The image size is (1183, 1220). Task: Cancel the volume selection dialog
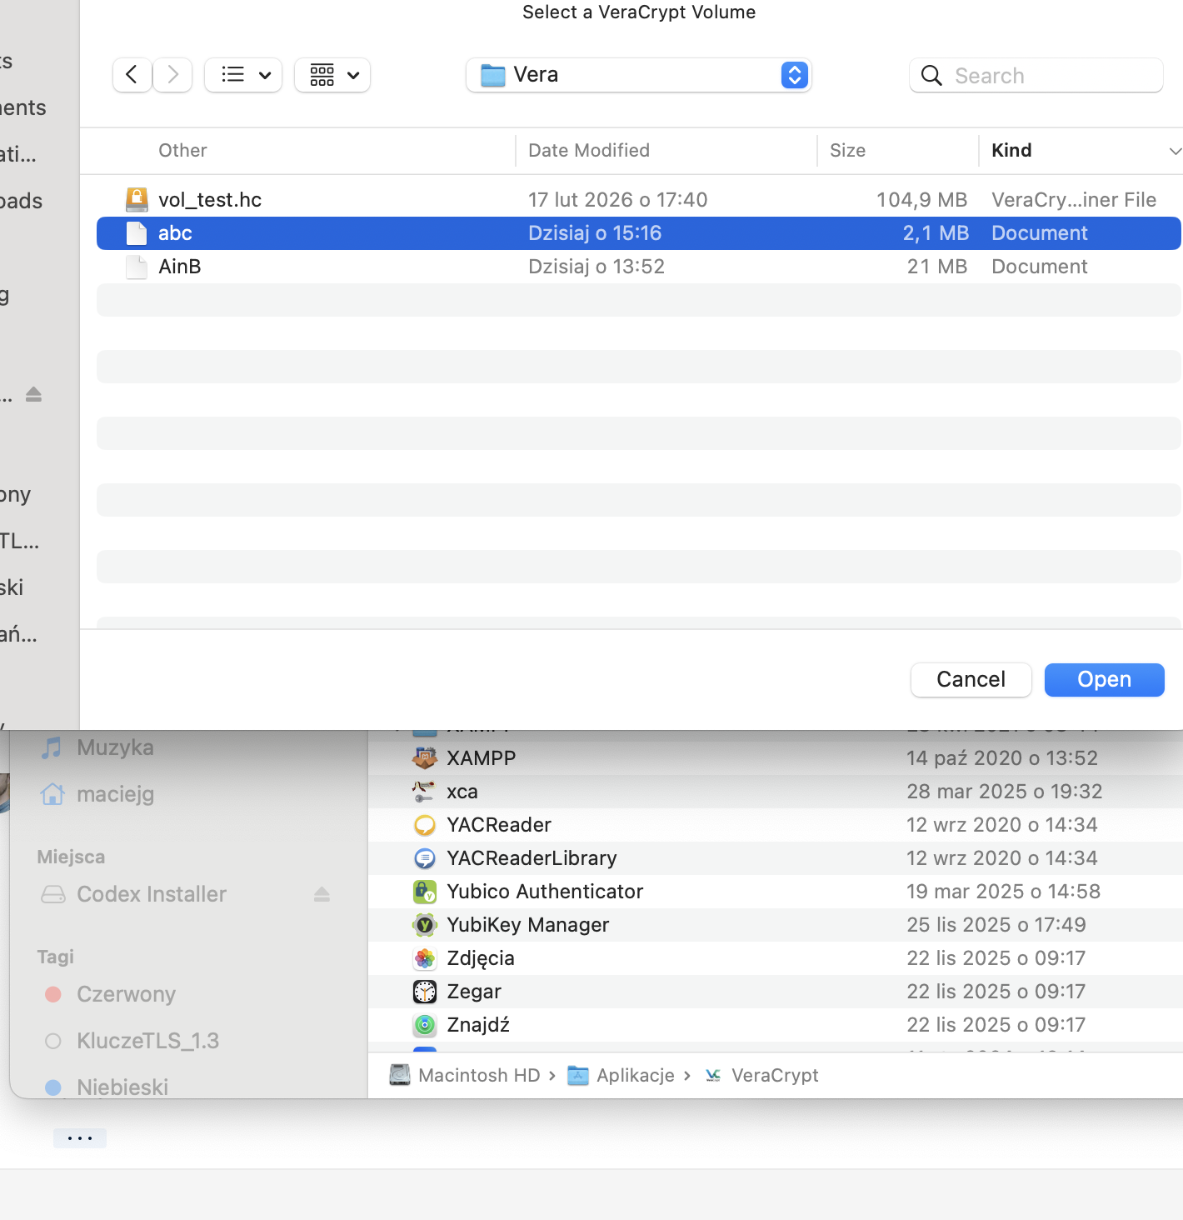[x=971, y=680]
